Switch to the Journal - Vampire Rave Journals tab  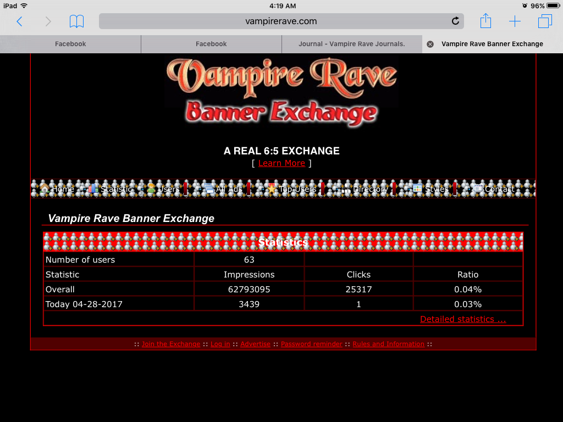click(352, 44)
